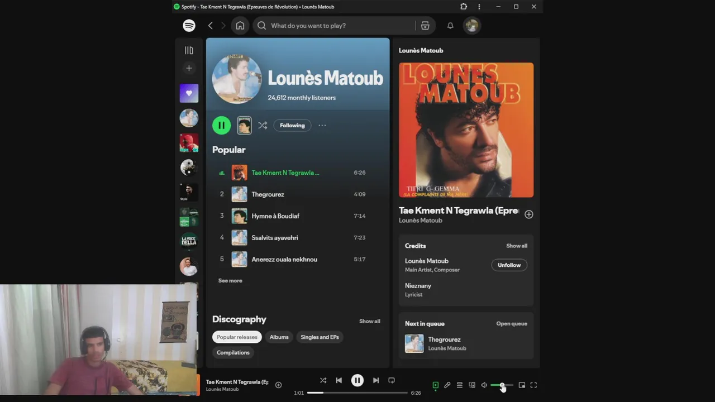Click the plus create playlist button in sidebar

coord(189,68)
